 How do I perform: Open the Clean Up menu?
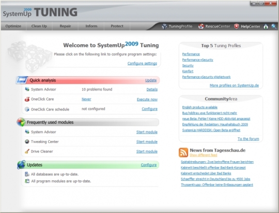pos(39,26)
